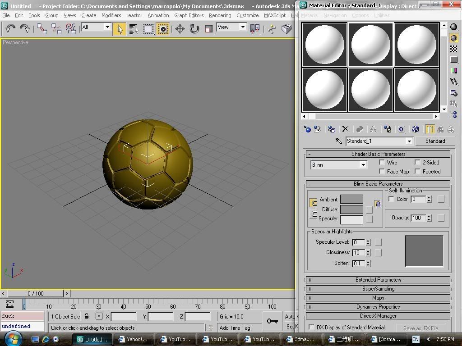Enable the Wire checkbox
This screenshot has height=346, width=462.
[x=382, y=163]
